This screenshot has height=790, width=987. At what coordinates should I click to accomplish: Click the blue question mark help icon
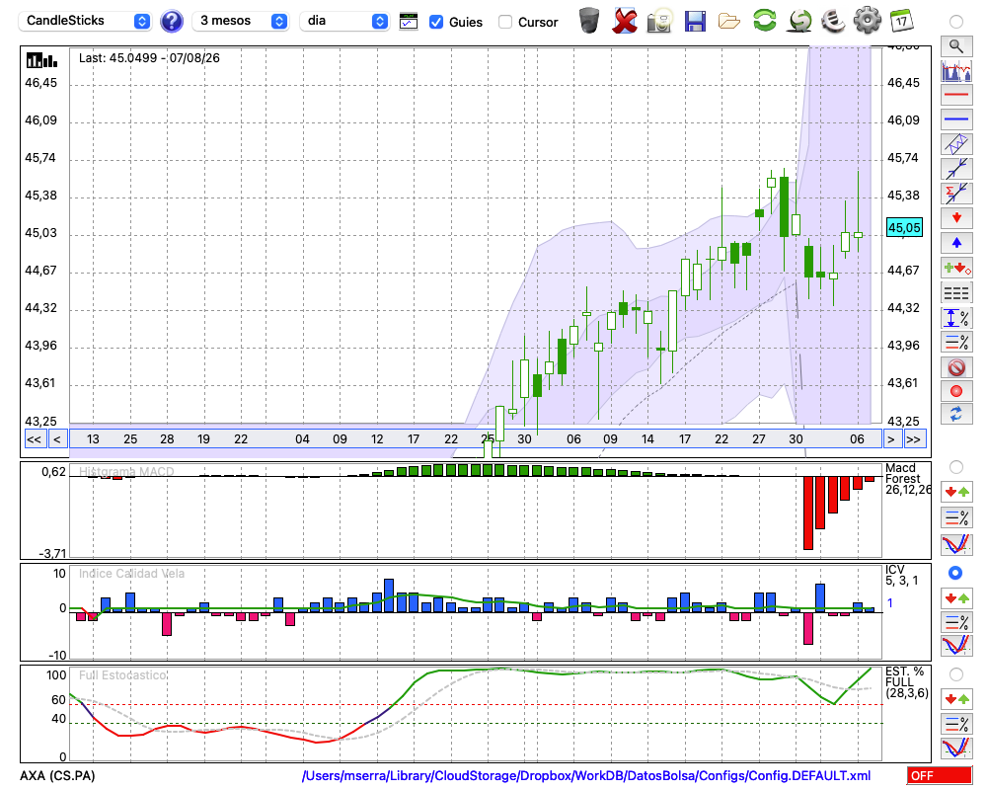(x=171, y=22)
